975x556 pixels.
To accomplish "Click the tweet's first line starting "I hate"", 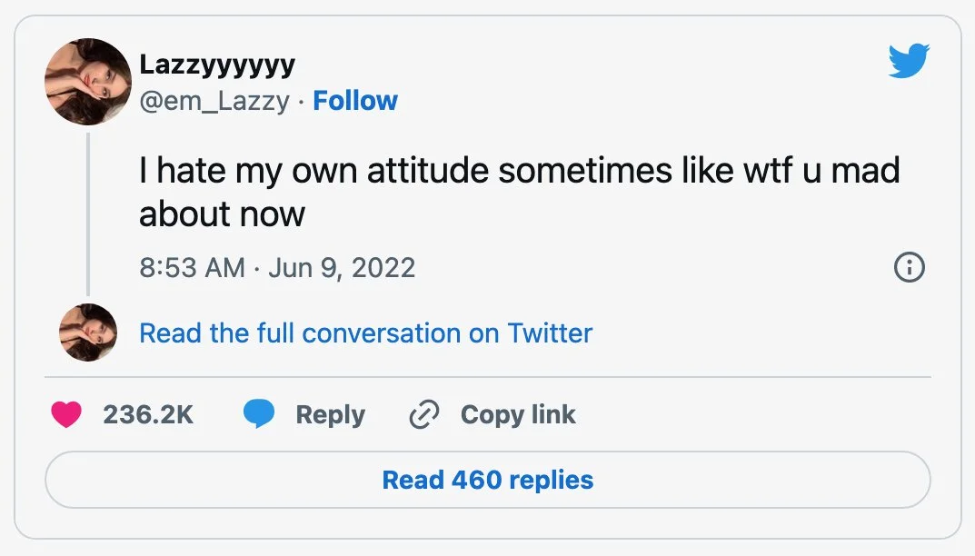I will pos(519,170).
